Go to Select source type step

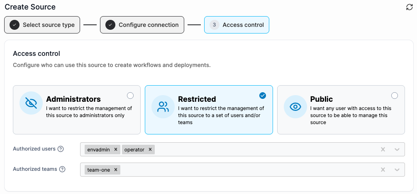coord(42,25)
